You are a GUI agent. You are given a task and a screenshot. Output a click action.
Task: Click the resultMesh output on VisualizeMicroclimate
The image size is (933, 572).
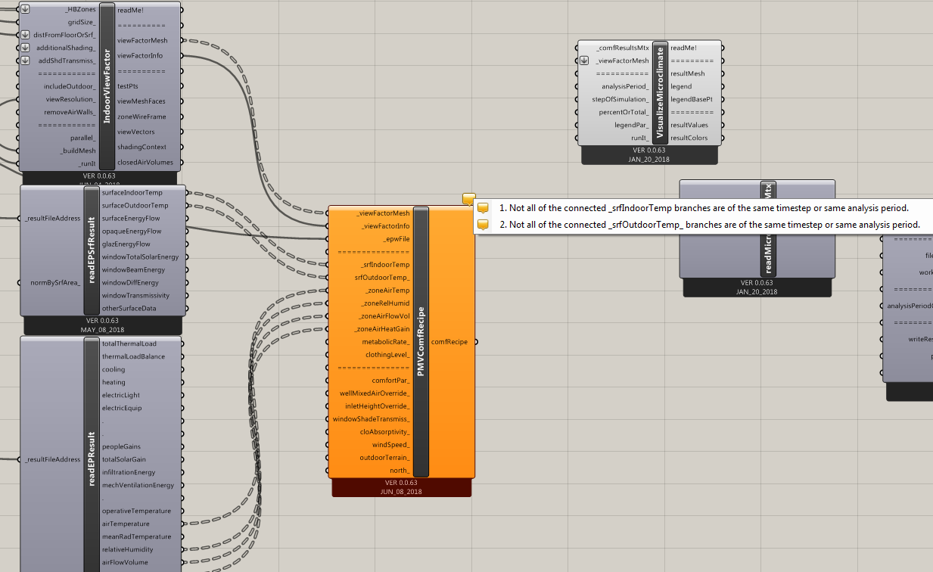tap(687, 73)
